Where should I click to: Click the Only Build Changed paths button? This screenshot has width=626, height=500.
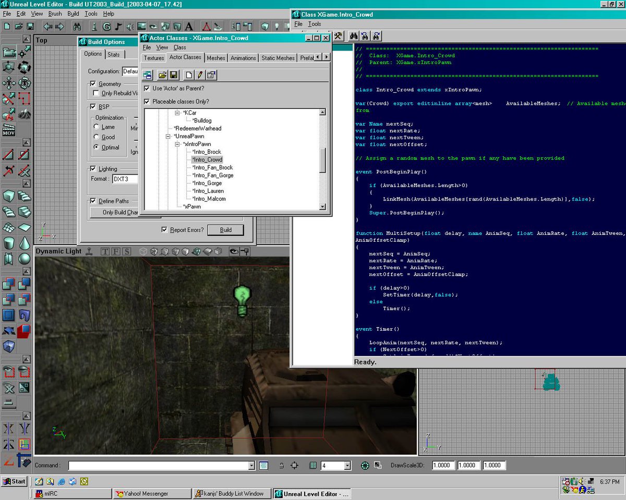[x=115, y=212]
